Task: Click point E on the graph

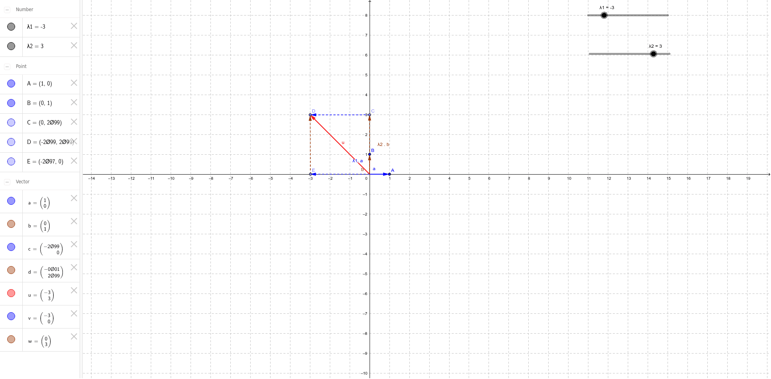Action: click(x=311, y=174)
